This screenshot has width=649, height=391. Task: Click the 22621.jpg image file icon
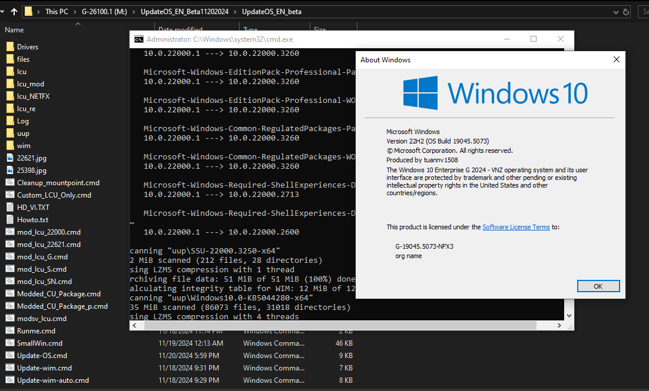[11, 158]
